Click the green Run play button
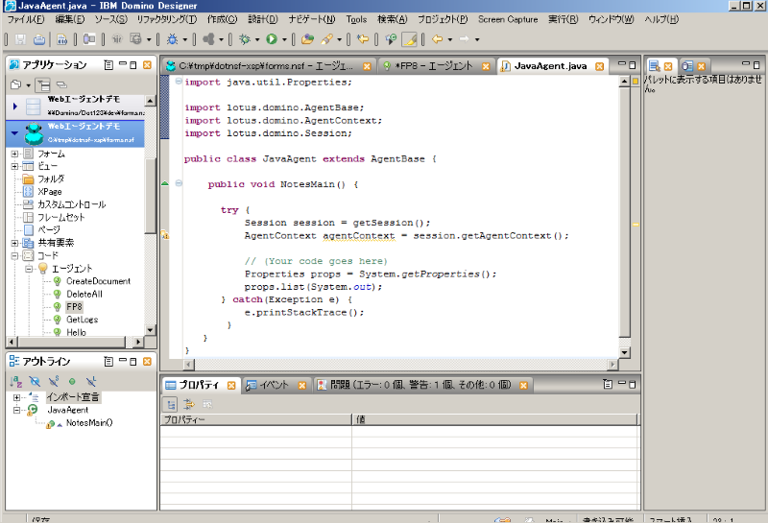The image size is (768, 523). pyautogui.click(x=272, y=39)
